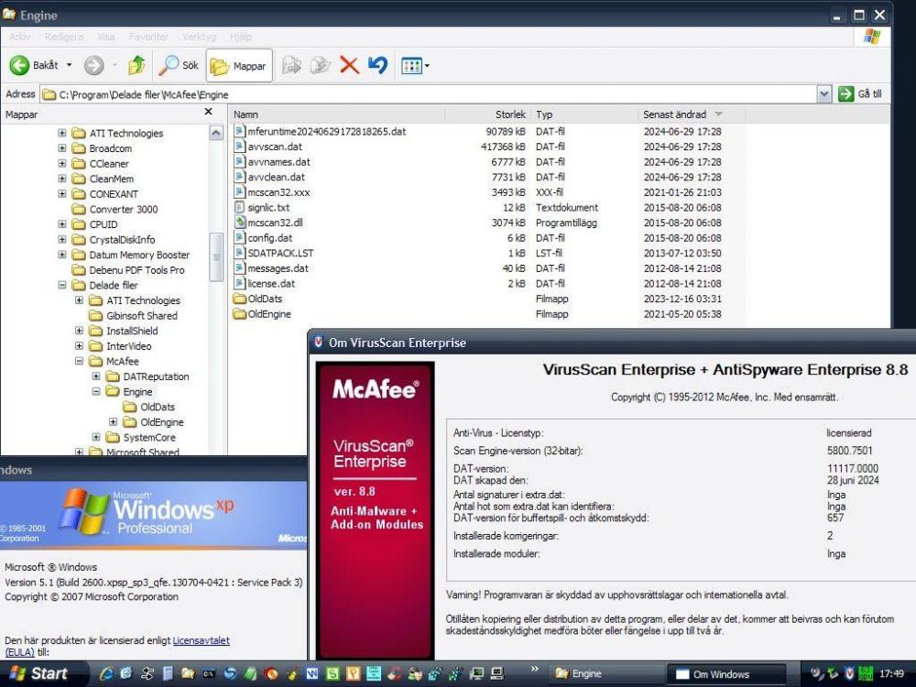Click the blue Undo arrow icon
The height and width of the screenshot is (687, 916).
377,65
